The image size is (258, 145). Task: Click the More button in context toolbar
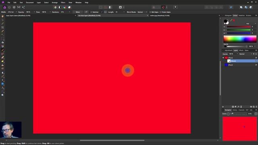(78, 12)
